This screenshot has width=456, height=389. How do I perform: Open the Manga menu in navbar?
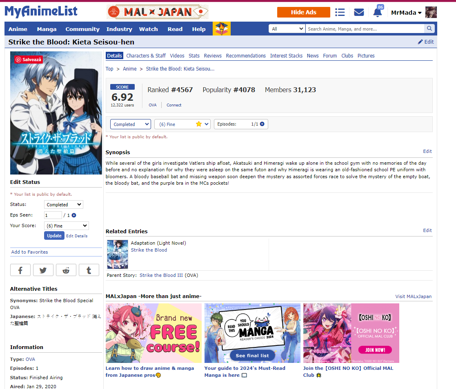pyautogui.click(x=47, y=29)
